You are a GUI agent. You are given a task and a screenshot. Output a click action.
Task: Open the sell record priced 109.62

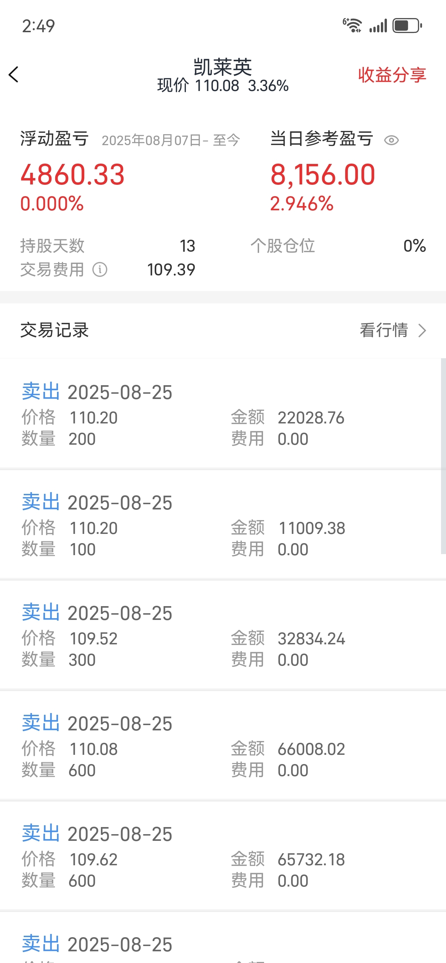point(223,855)
